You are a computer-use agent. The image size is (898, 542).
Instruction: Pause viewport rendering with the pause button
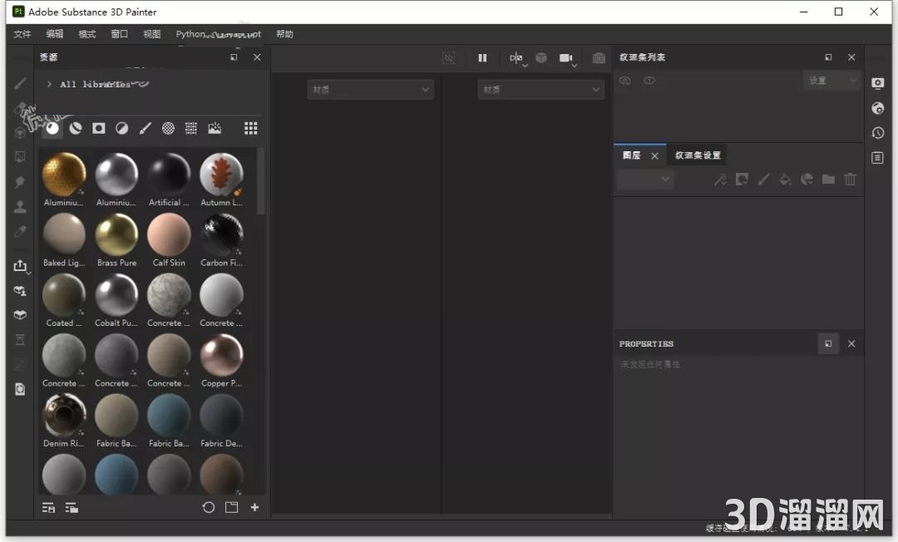482,58
